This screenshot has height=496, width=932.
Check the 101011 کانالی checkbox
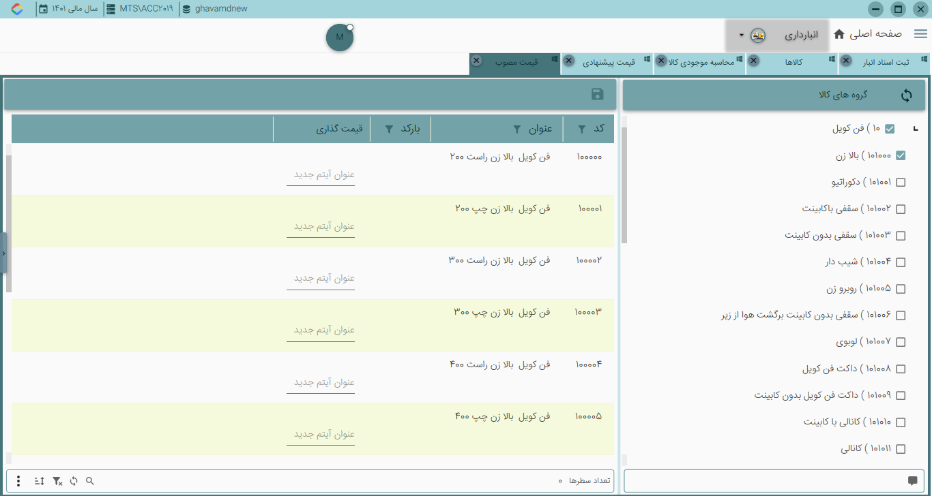(901, 449)
